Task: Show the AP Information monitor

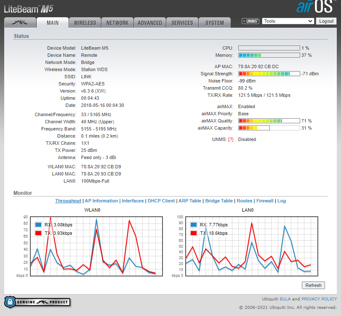Action: coord(101,201)
